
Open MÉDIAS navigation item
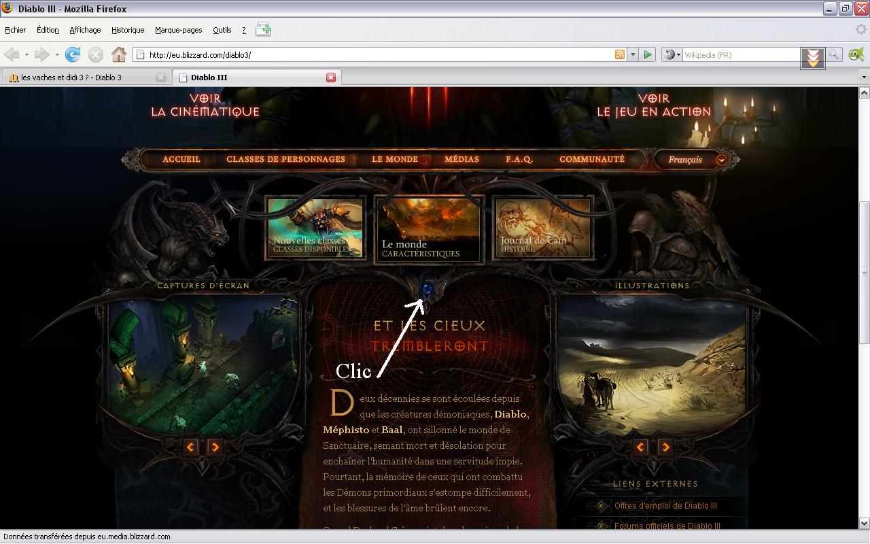pyautogui.click(x=462, y=160)
